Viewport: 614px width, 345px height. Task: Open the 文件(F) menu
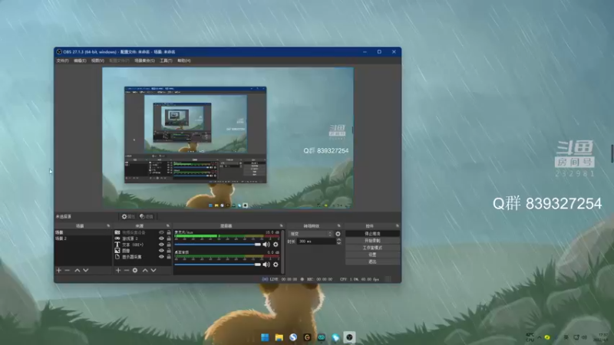click(x=62, y=61)
